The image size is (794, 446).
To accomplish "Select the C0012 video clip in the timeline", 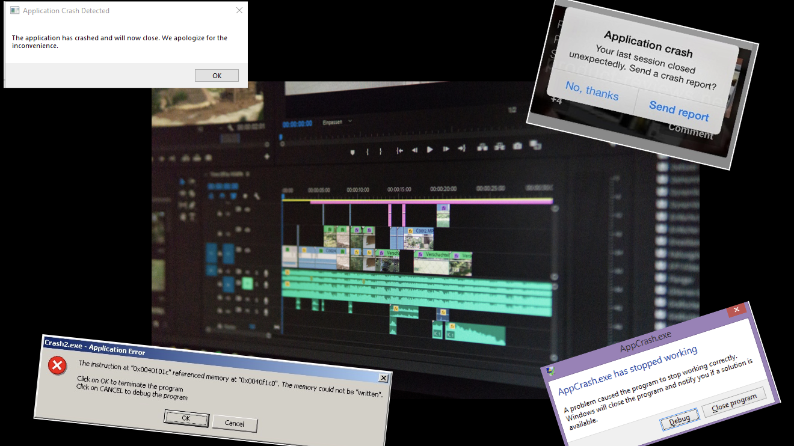I will (420, 237).
